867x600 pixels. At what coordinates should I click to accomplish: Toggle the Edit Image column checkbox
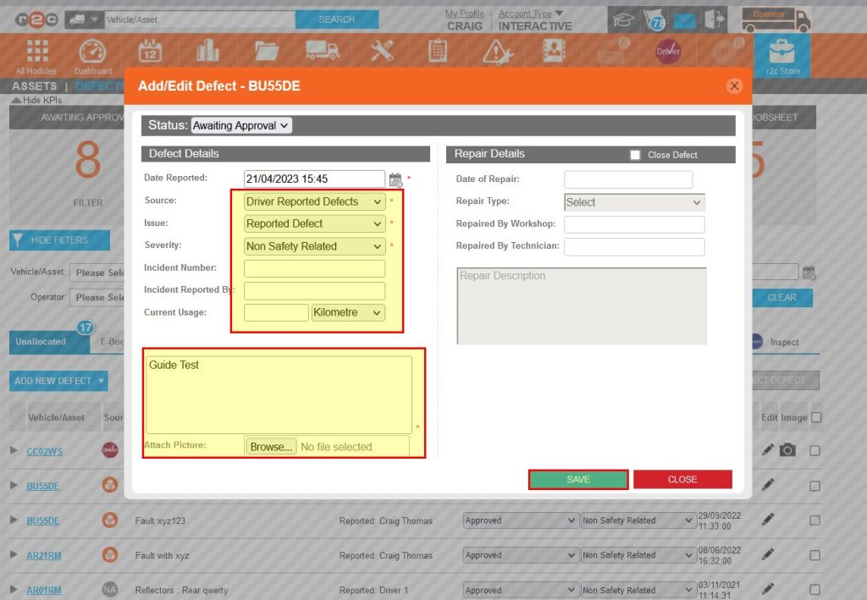pyautogui.click(x=815, y=416)
